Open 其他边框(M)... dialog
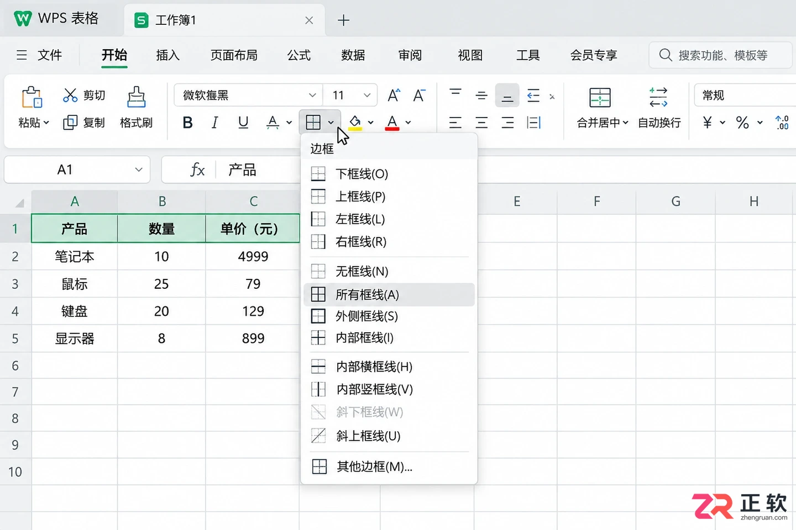 point(389,467)
